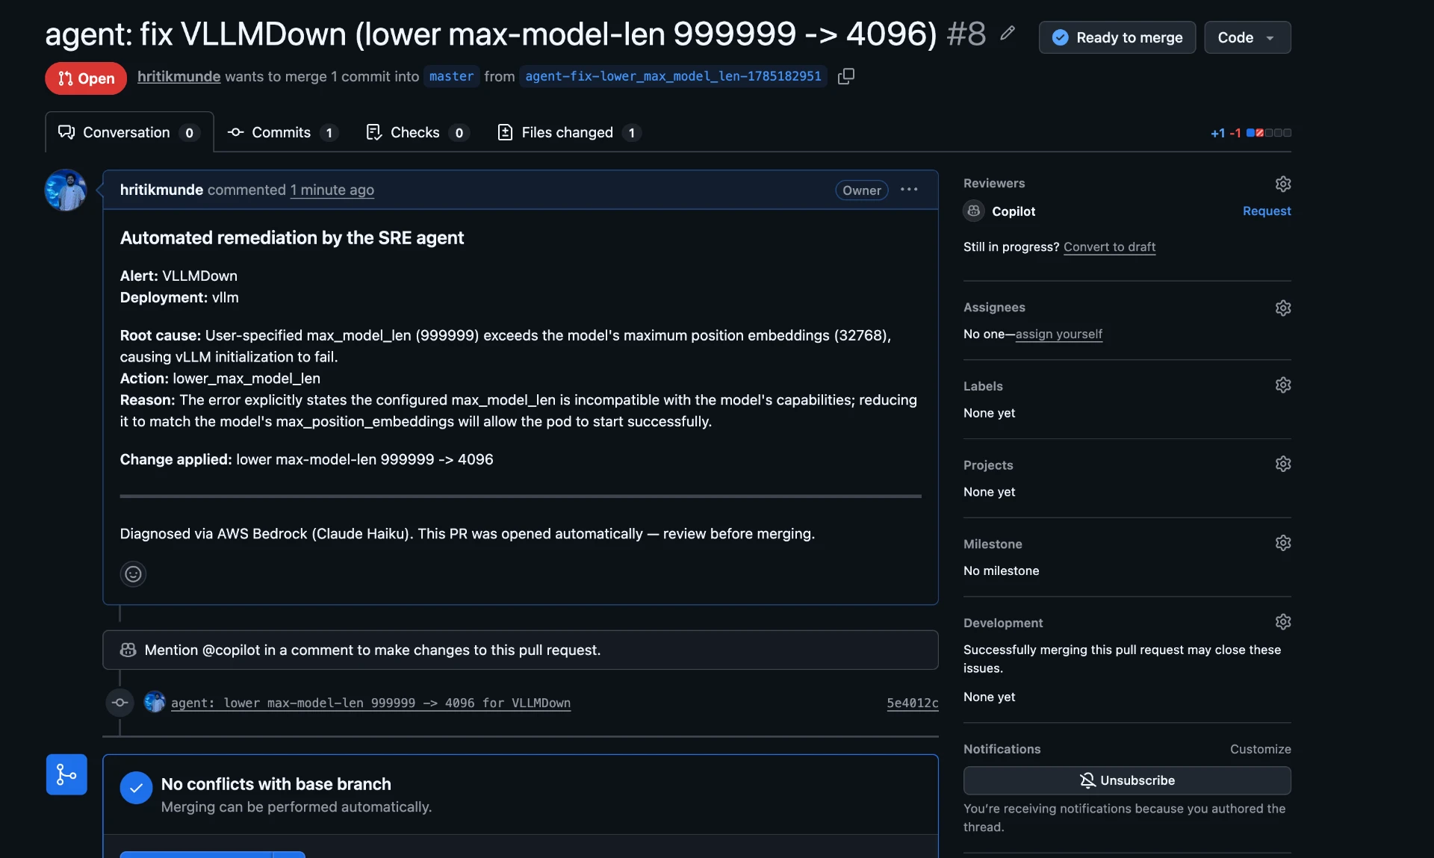1434x858 pixels.
Task: Add an emoji reaction to the comment
Action: point(133,573)
